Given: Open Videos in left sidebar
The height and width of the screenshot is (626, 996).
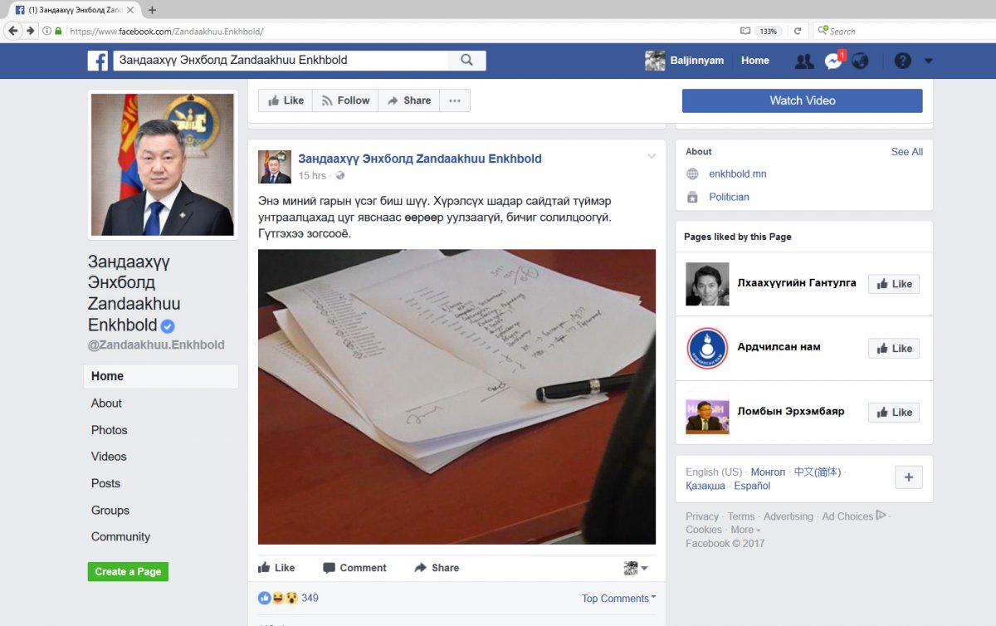Looking at the screenshot, I should (109, 457).
